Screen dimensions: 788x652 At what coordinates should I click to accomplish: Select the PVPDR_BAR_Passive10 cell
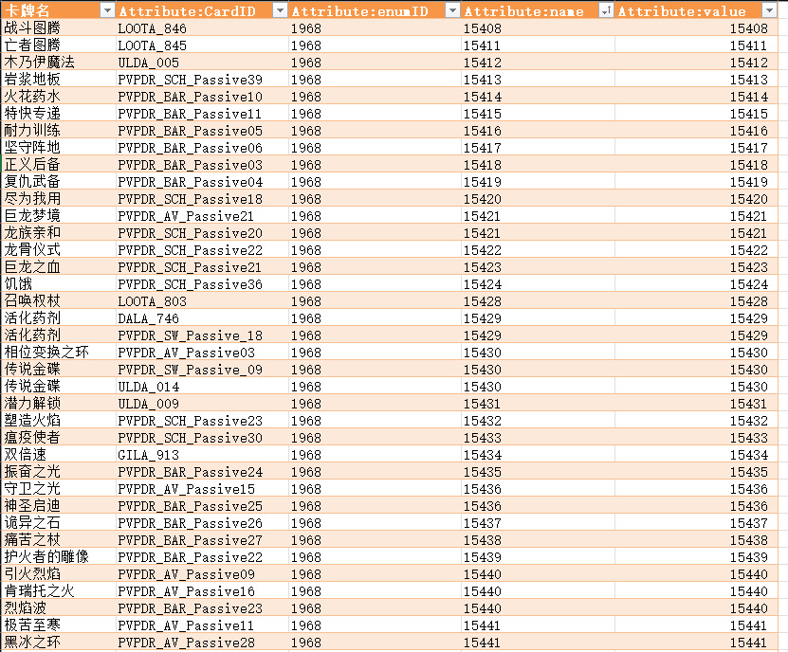coord(202,97)
